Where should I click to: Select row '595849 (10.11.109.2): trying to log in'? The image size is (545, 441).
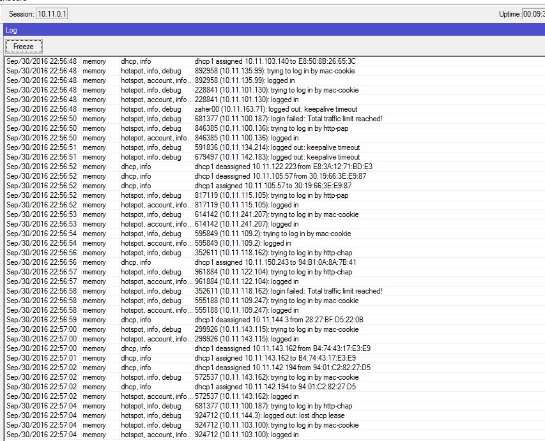click(x=275, y=234)
